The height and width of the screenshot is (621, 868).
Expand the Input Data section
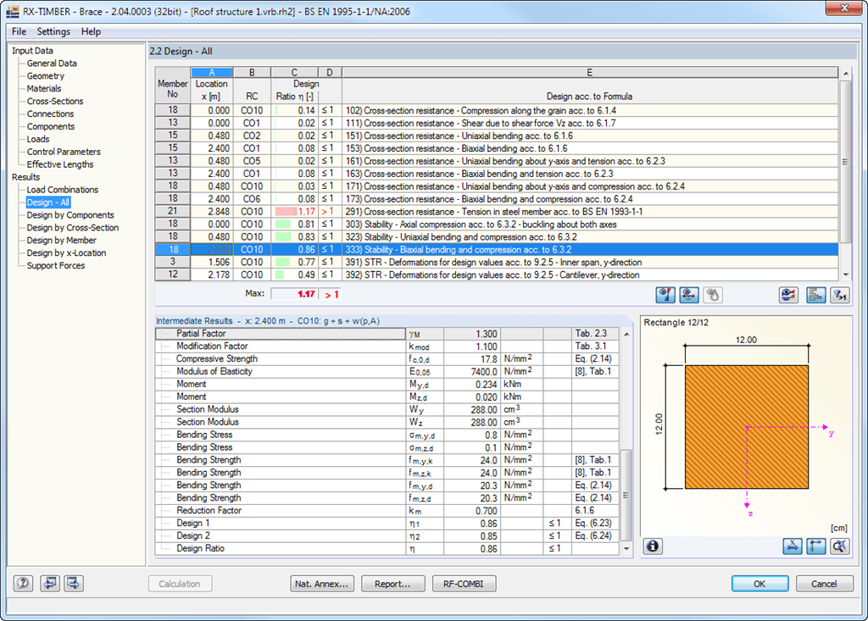pos(32,50)
